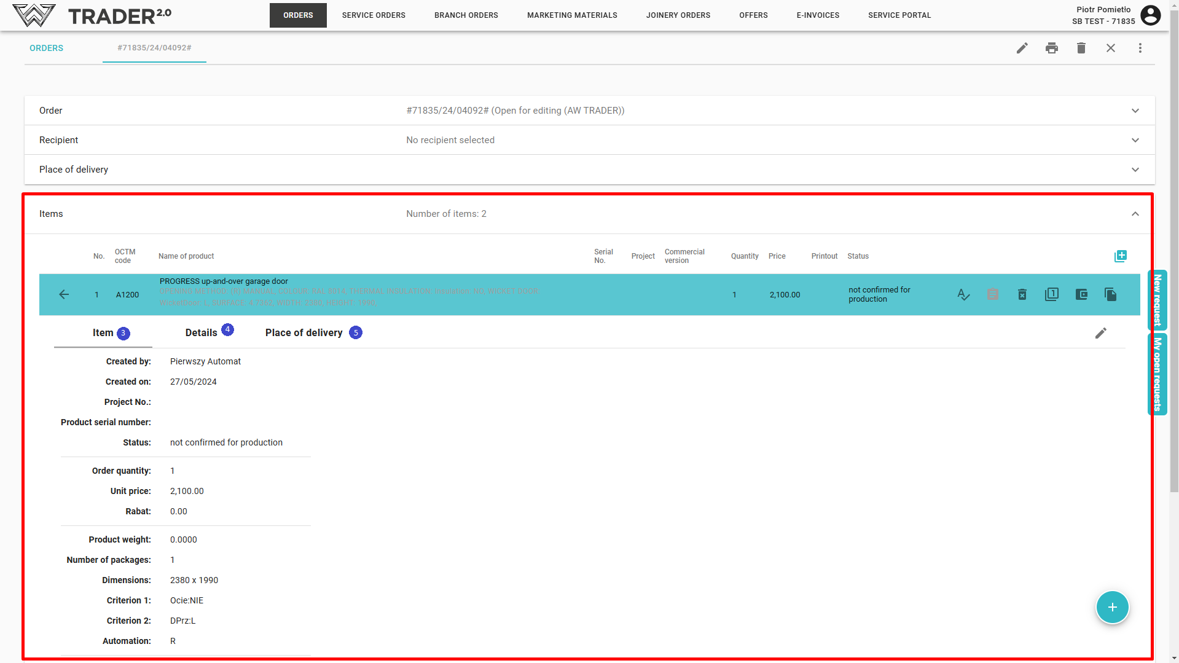1179x663 pixels.
Task: Expand the Recipient section
Action: tap(1135, 140)
